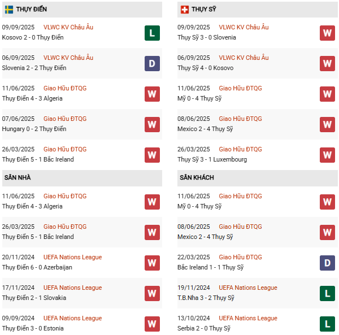Click the Sweden flag icon

9,10
